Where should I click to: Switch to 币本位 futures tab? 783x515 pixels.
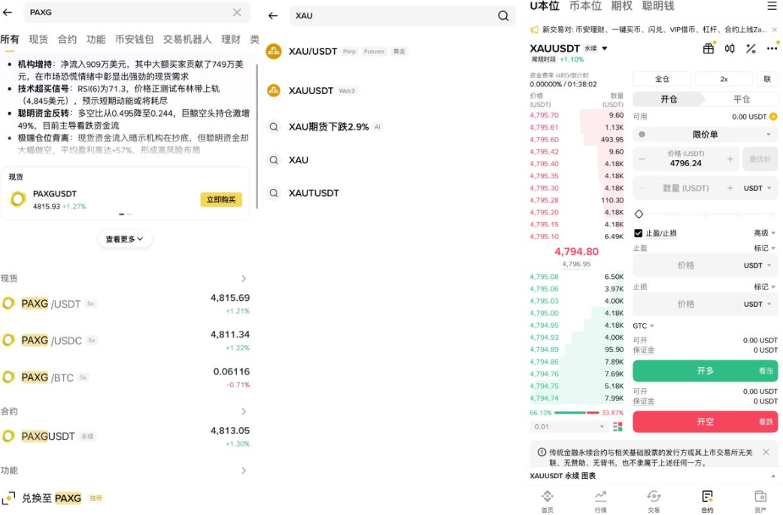[585, 6]
